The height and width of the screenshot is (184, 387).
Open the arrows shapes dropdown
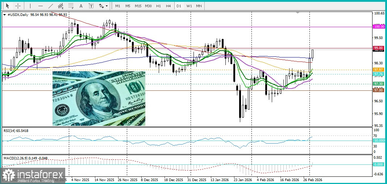point(103,6)
